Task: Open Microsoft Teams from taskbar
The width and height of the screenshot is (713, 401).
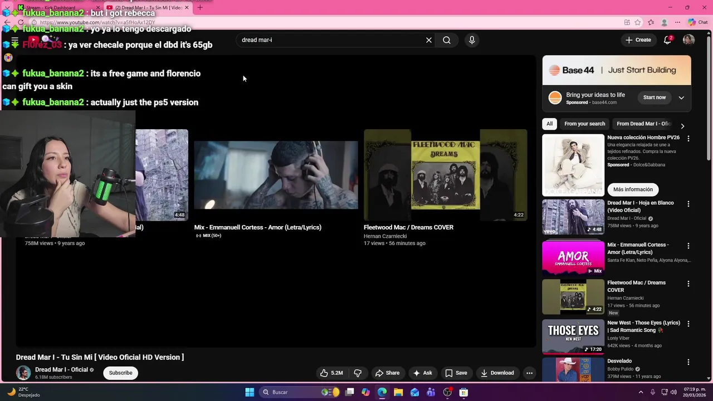Action: 431,392
